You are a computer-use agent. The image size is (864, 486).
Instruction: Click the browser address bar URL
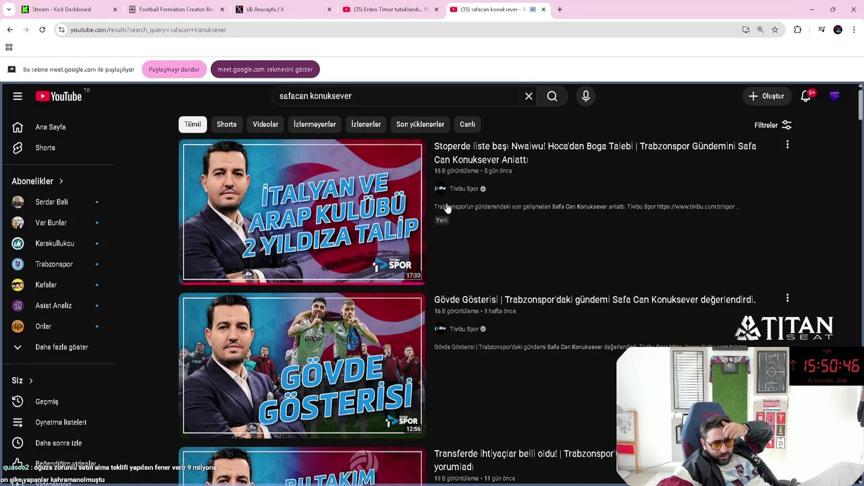click(148, 30)
